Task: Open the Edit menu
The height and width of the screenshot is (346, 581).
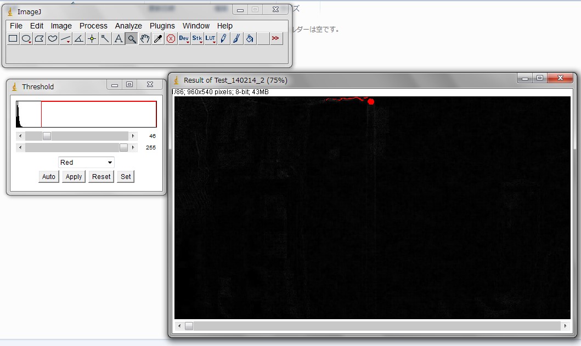Action: tap(37, 26)
